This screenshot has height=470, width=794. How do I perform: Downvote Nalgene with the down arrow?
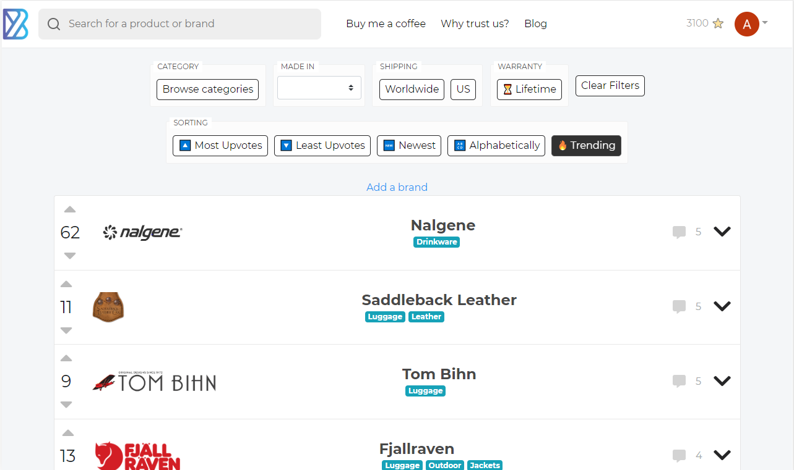coord(70,256)
